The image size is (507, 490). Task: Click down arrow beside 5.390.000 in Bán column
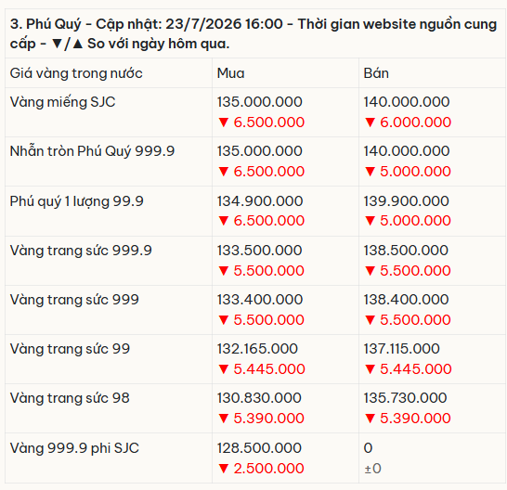pos(370,419)
